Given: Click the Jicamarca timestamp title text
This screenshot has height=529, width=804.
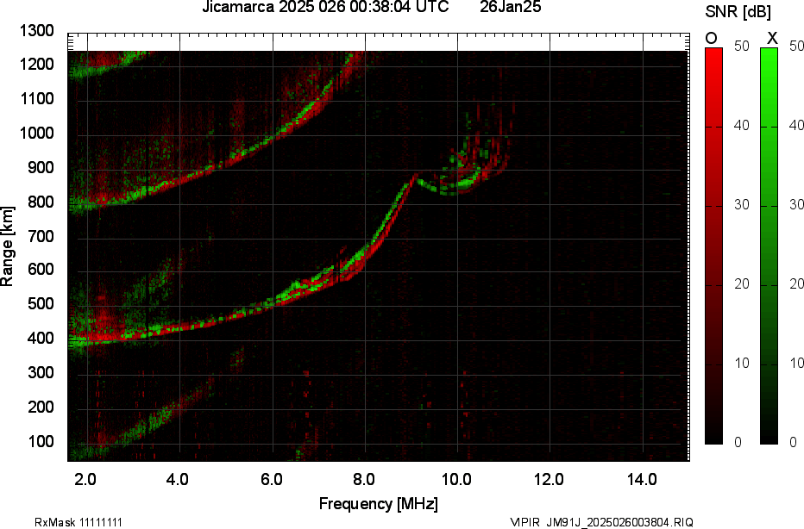Looking at the screenshot, I should tap(325, 7).
